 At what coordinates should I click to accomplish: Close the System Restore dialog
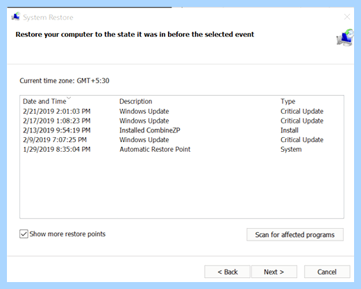tap(347, 17)
